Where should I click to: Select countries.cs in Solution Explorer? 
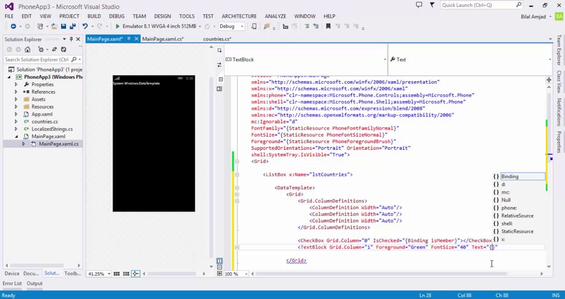[44, 122]
